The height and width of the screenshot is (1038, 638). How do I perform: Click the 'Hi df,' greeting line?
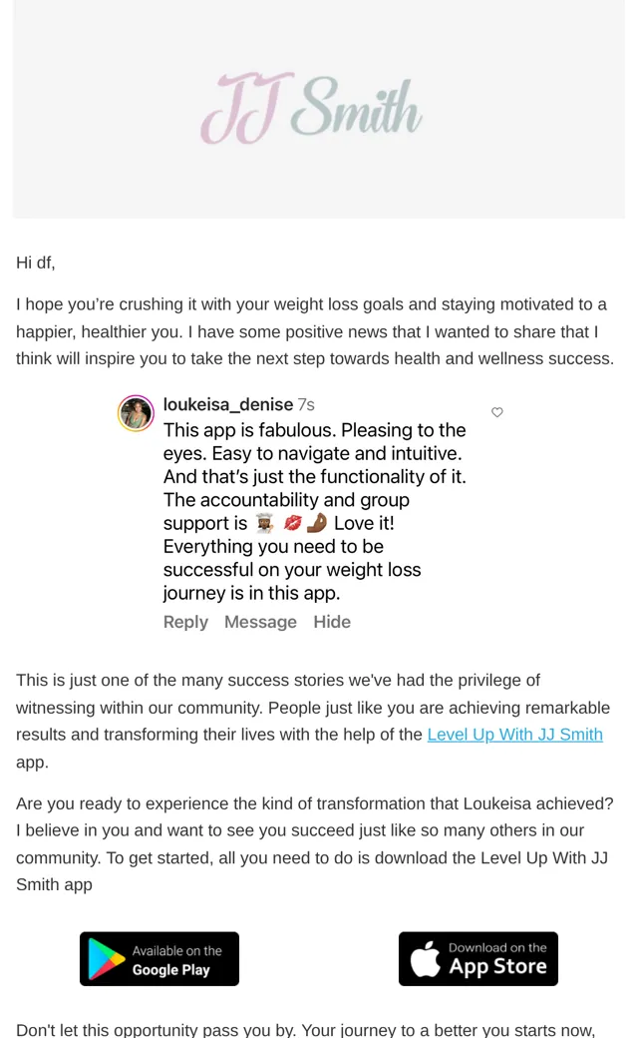pyautogui.click(x=36, y=262)
